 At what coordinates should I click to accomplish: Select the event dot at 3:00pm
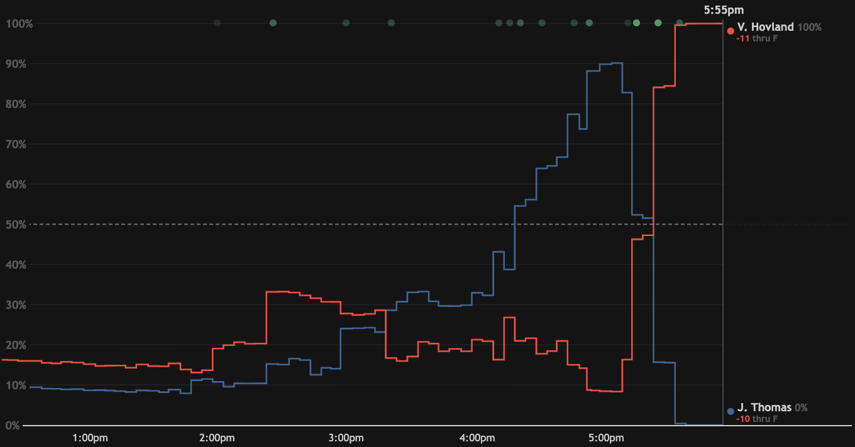point(346,23)
